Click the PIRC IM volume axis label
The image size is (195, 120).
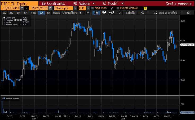[187, 113]
